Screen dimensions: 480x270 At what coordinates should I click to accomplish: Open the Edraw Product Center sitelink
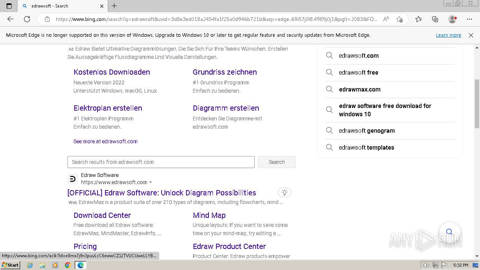pyautogui.click(x=229, y=246)
